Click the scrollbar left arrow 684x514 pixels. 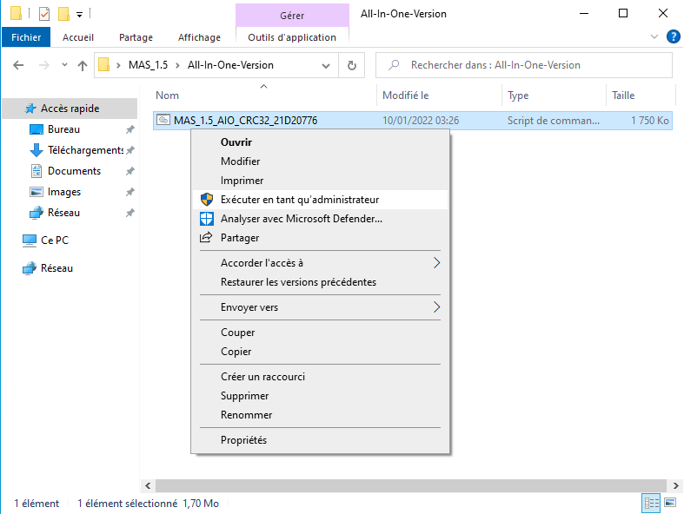[148, 485]
